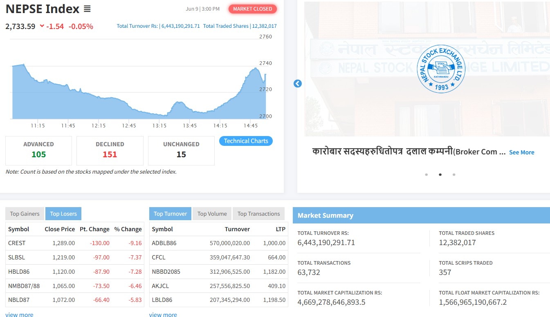Click the LTP column header

tap(281, 229)
